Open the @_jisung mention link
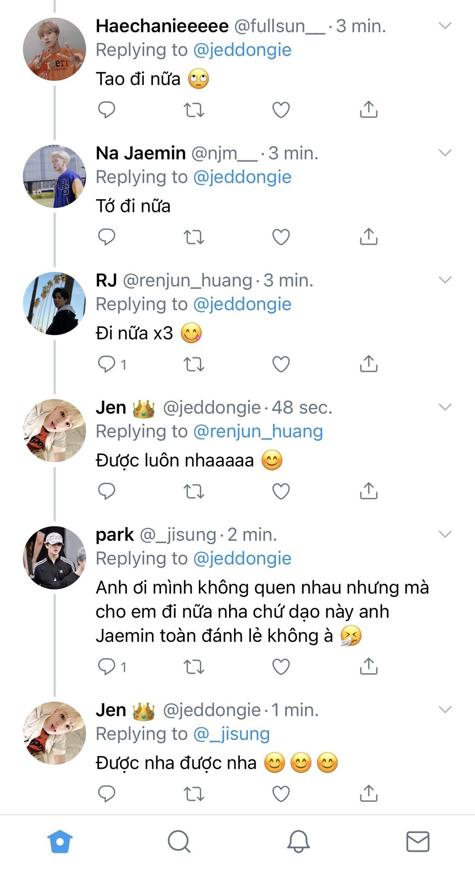Viewport: 475px width, 877px height. click(231, 734)
